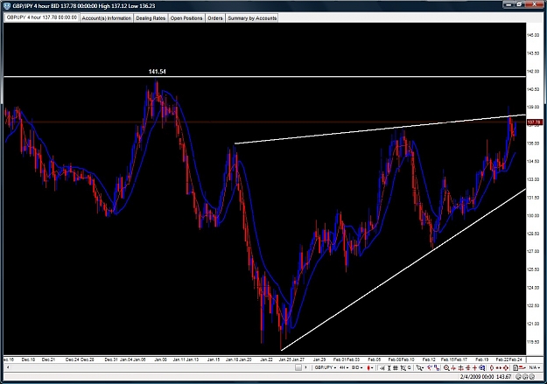Open the GBP/JPY 4 hour chart tab
This screenshot has height=384, width=547.
point(41,17)
